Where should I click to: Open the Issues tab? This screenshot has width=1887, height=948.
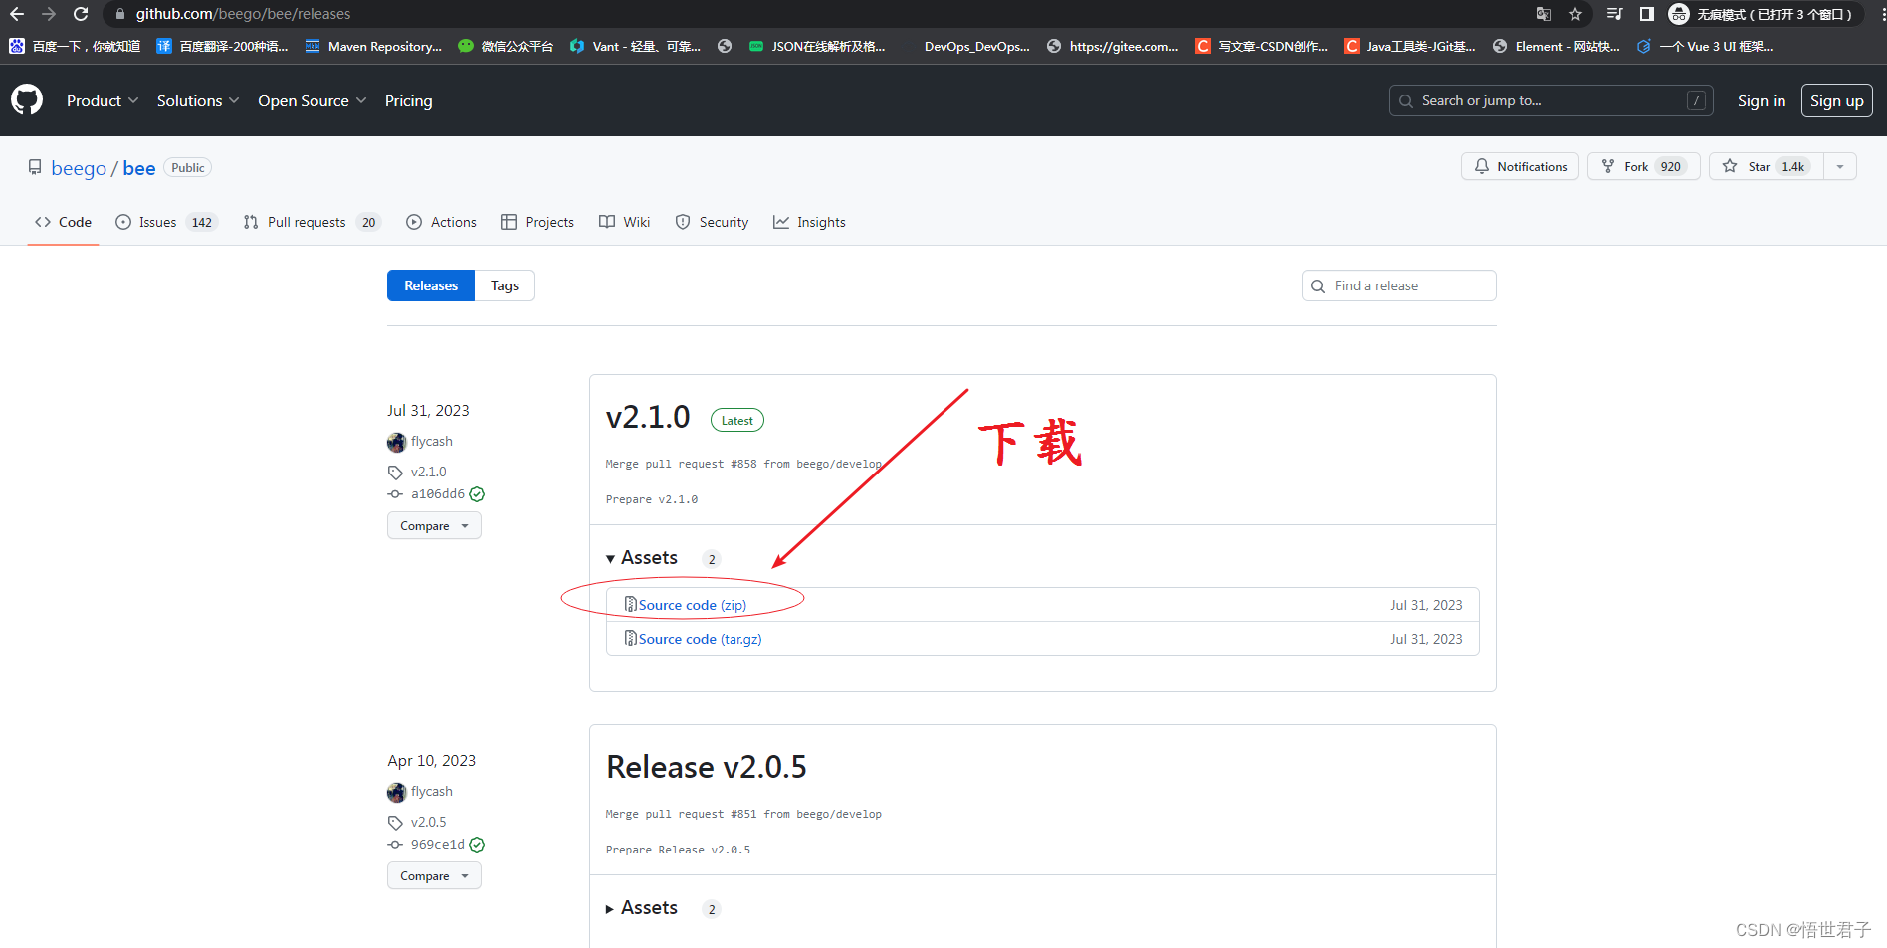[165, 222]
